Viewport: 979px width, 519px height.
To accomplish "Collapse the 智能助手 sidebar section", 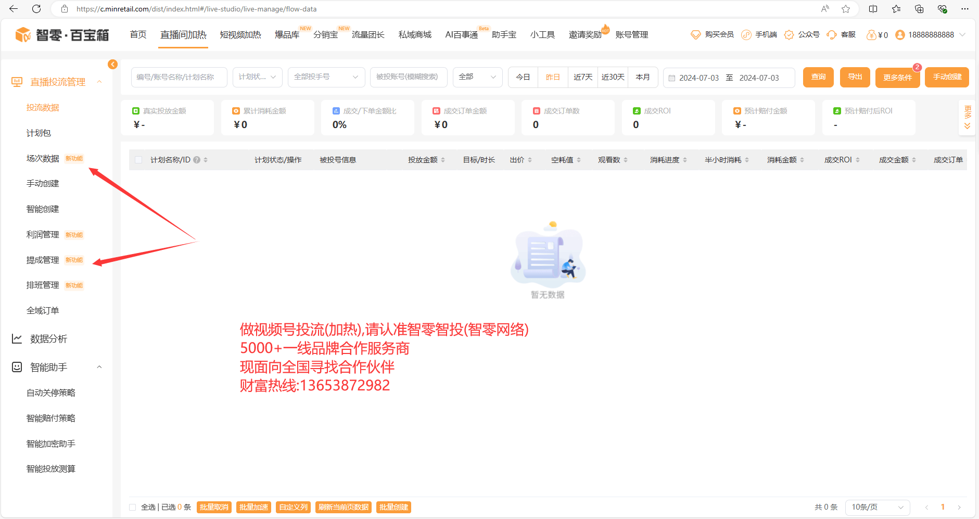I will pyautogui.click(x=99, y=367).
